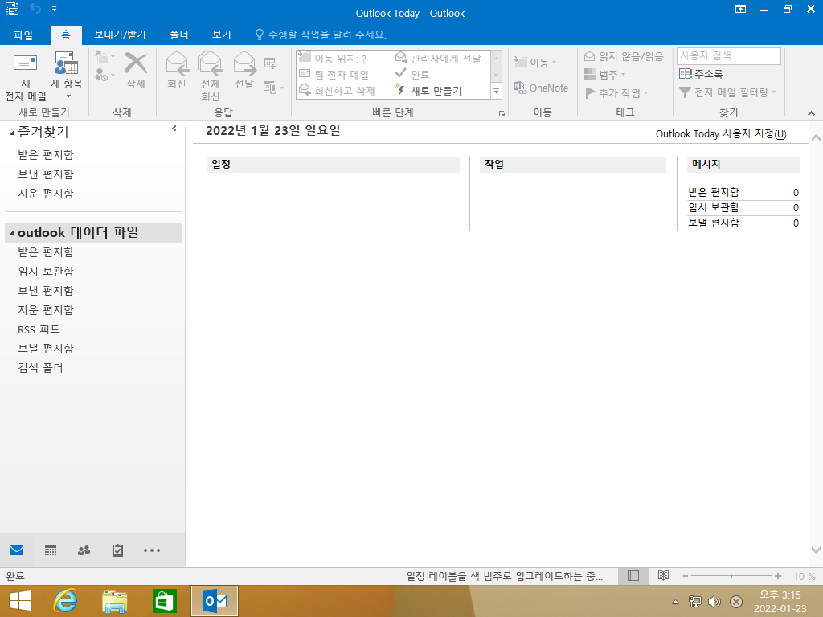Click the 새로 만들기 quick step lightning icon
Viewport: 823px width, 617px height.
point(400,90)
